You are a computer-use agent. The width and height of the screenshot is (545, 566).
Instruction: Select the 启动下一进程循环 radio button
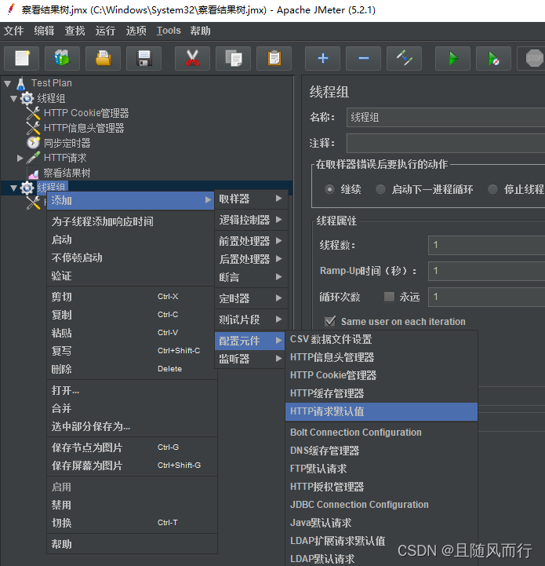click(x=380, y=189)
